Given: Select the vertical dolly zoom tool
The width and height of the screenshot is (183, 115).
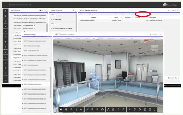Looking at the screenshot, I should pos(71,109).
